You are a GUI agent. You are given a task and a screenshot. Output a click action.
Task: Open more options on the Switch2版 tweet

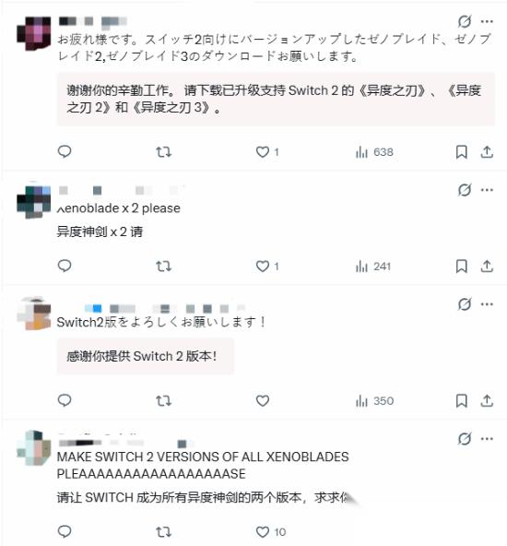(x=487, y=304)
